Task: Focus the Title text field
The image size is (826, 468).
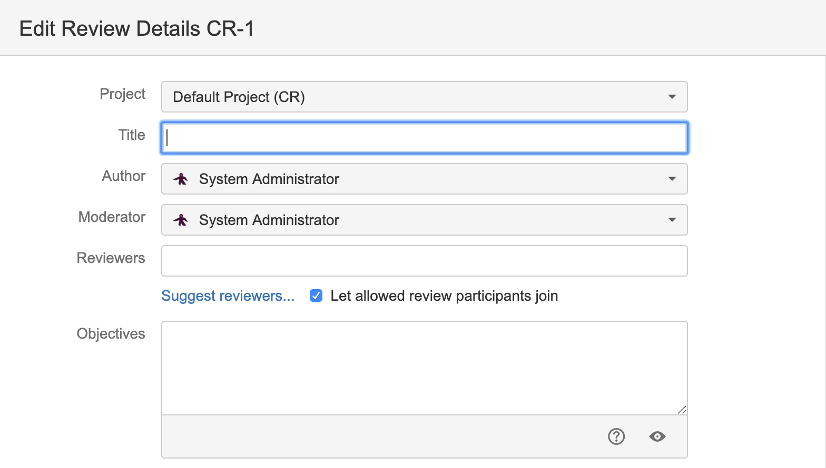Action: [424, 138]
